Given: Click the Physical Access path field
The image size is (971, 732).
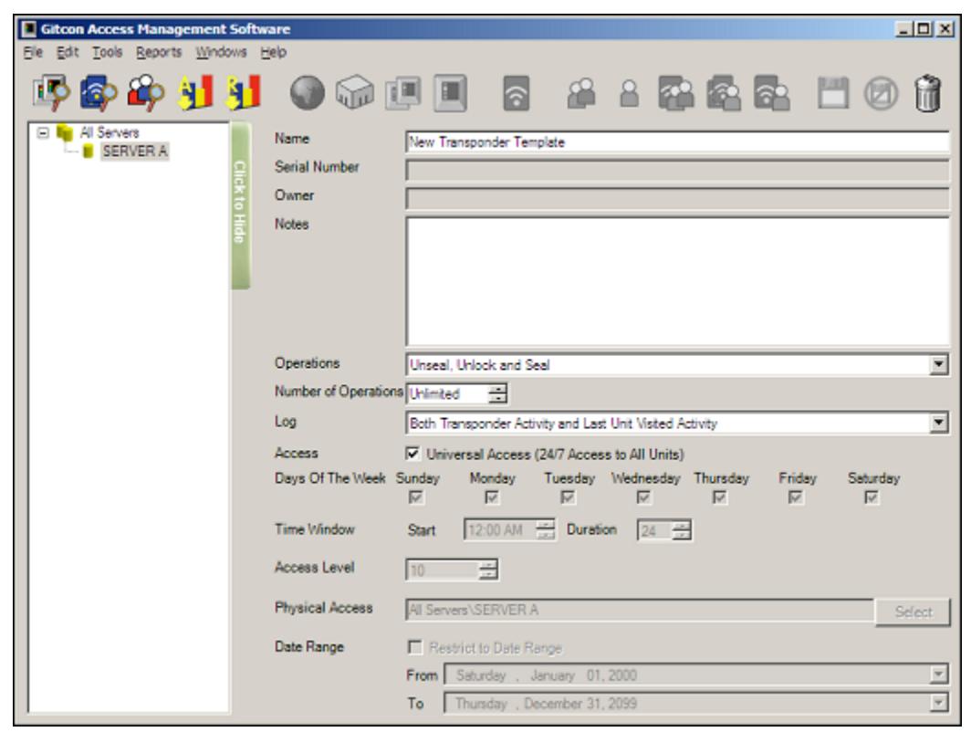Looking at the screenshot, I should tap(640, 610).
